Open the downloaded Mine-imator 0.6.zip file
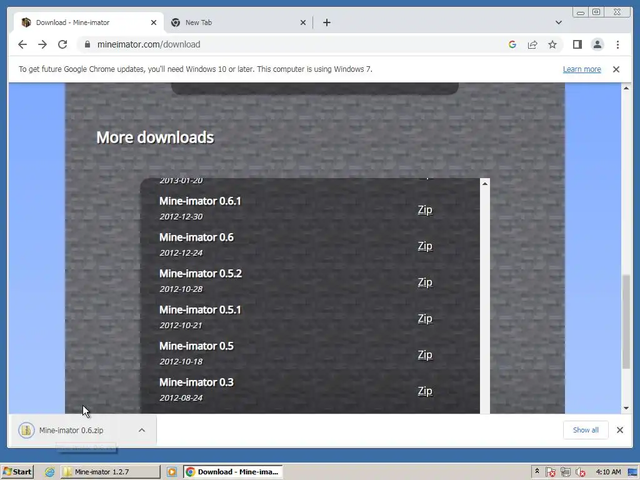This screenshot has width=640, height=480. coord(71,430)
